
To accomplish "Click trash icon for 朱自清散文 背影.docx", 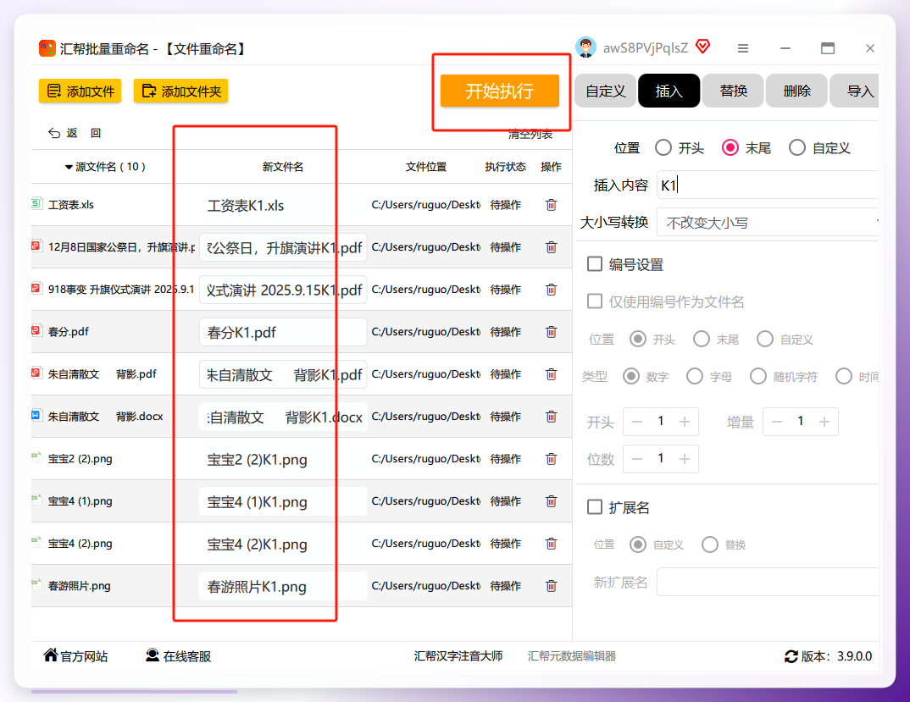I will click(551, 417).
